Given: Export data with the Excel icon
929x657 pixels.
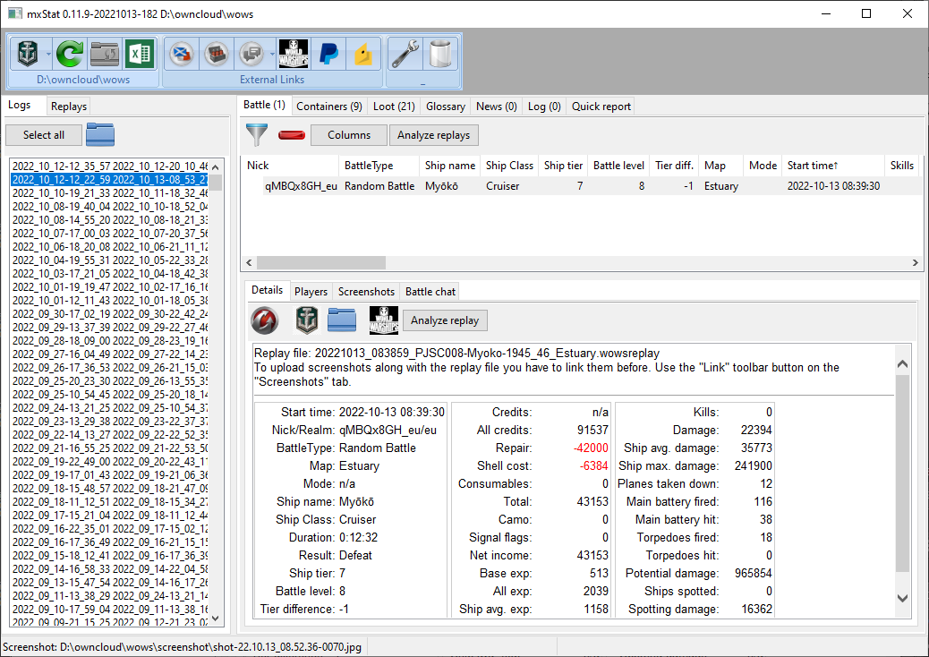Looking at the screenshot, I should pos(140,54).
